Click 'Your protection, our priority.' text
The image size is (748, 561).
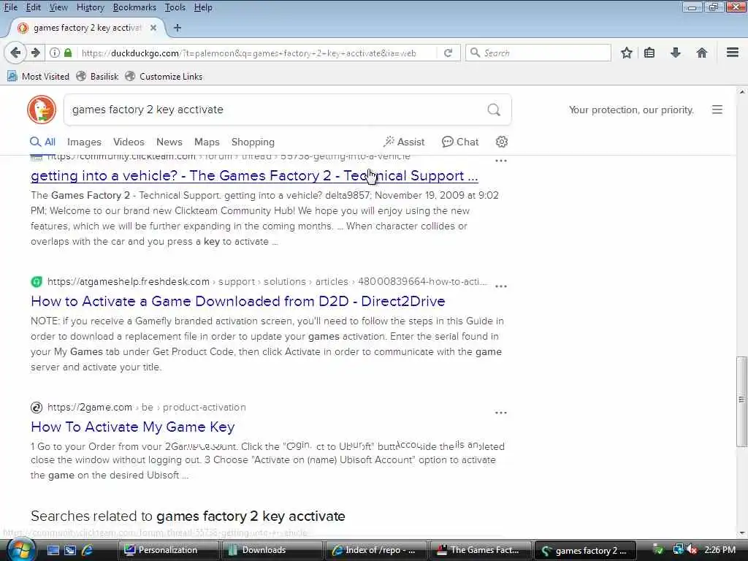pyautogui.click(x=631, y=110)
